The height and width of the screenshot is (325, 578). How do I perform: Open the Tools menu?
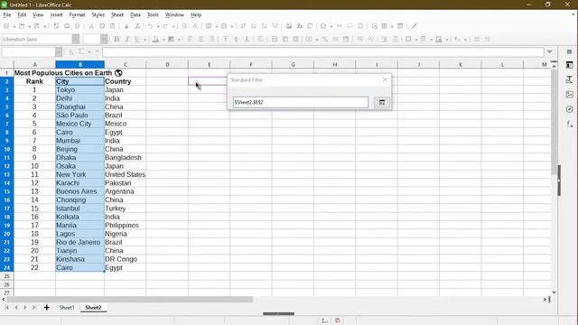pyautogui.click(x=153, y=14)
